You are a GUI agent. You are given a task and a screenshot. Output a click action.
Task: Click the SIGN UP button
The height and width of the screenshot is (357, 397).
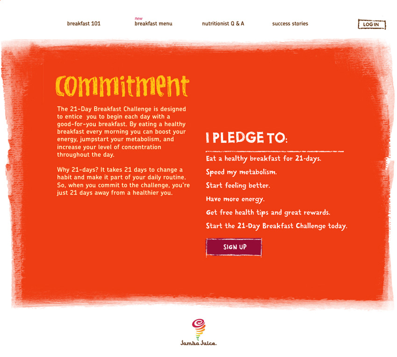[234, 247]
